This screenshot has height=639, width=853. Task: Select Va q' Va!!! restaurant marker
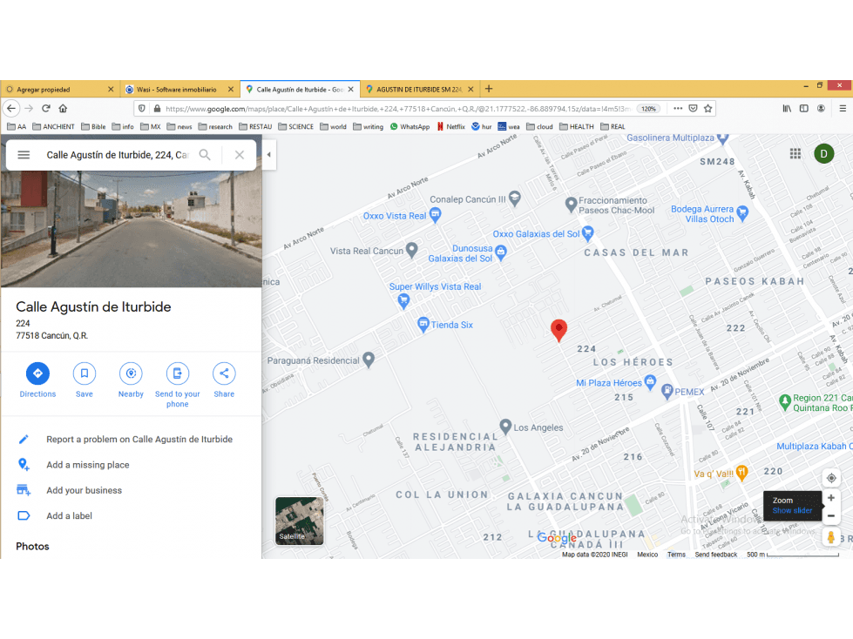tap(742, 473)
